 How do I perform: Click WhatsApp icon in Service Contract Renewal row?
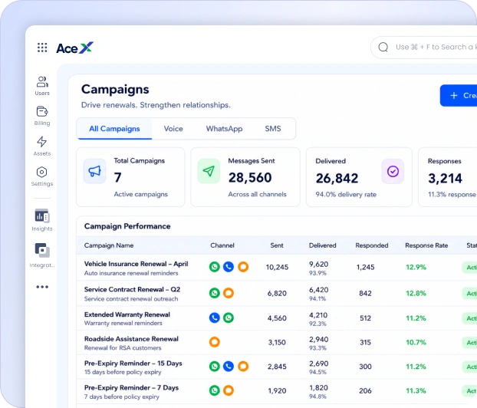pyautogui.click(x=215, y=293)
